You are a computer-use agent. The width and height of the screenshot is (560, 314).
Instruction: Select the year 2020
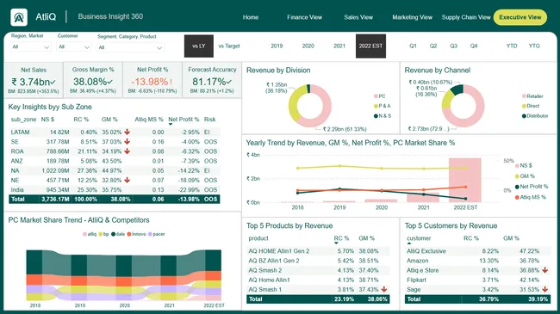(x=308, y=46)
